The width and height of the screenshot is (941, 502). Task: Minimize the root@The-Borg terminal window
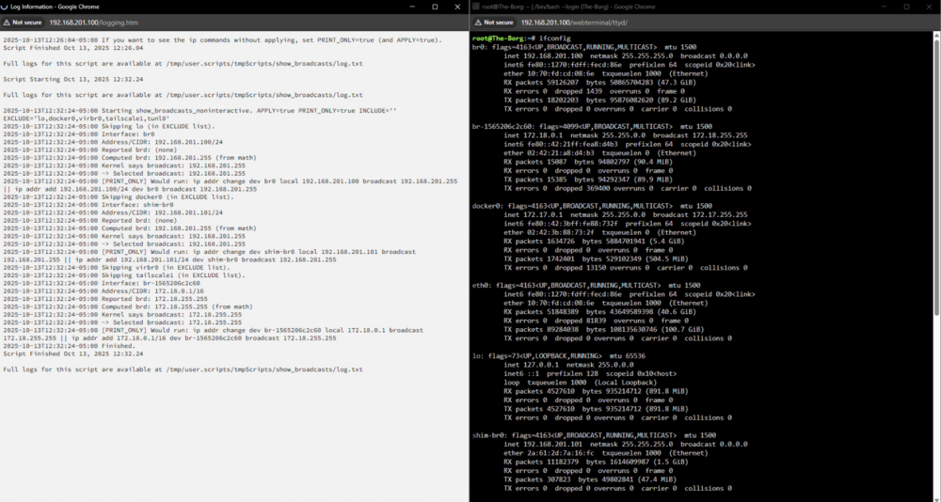point(884,7)
